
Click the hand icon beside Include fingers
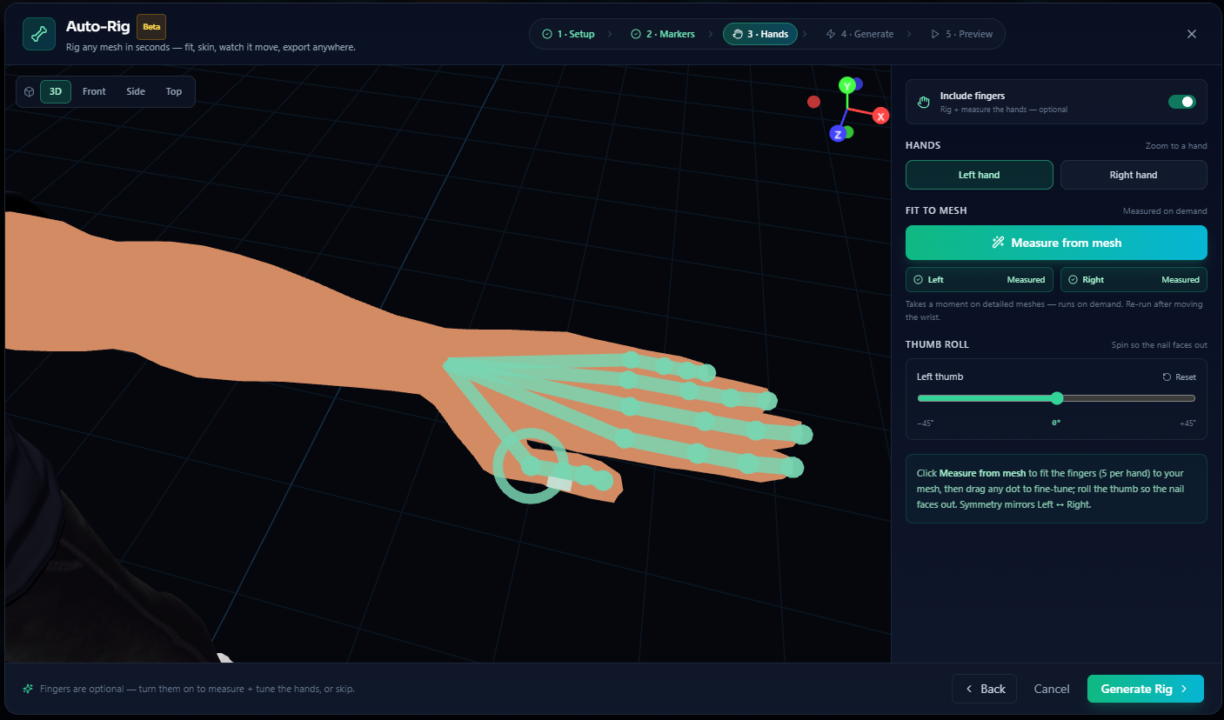(923, 102)
